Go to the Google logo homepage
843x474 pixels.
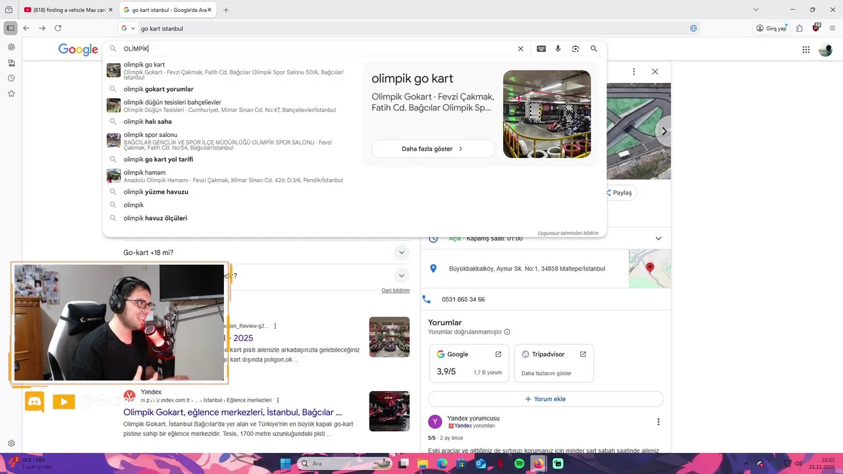[78, 49]
